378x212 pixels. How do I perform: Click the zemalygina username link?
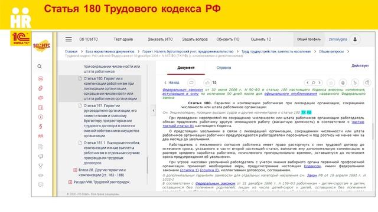tap(338, 39)
